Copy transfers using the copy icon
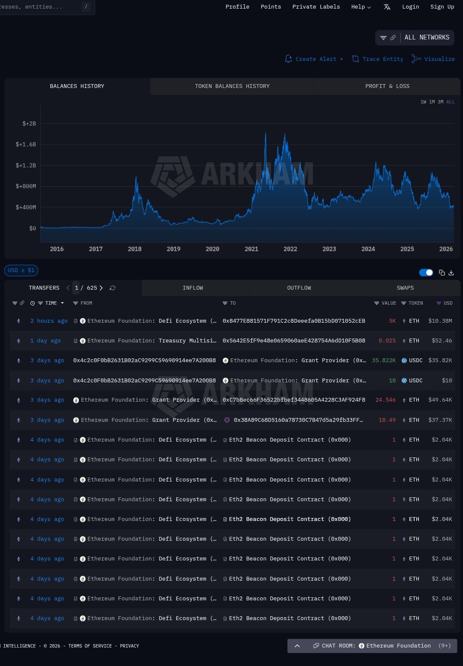 (442, 273)
